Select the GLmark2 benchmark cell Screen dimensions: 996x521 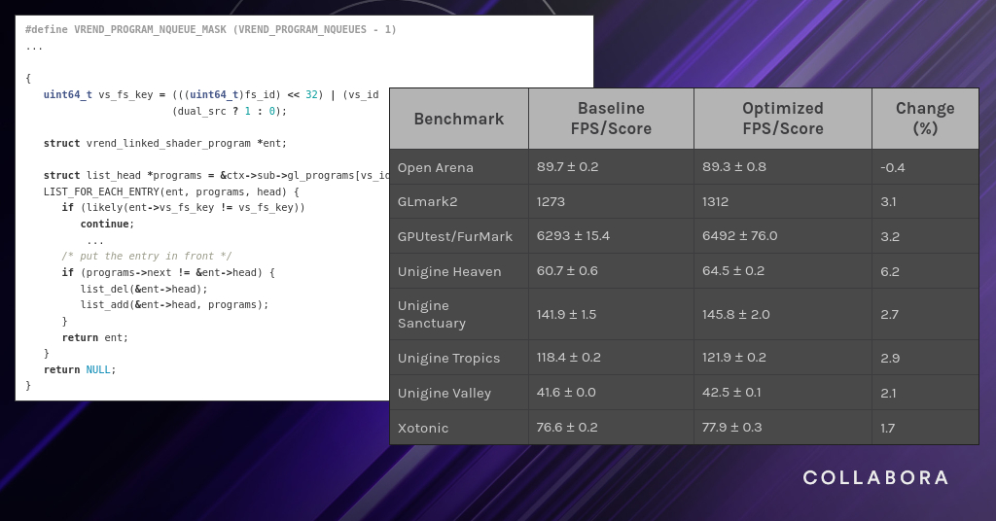click(459, 202)
